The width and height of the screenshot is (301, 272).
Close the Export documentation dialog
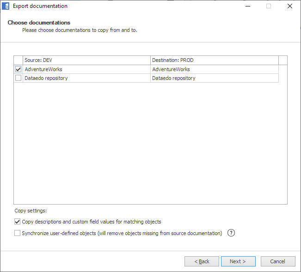click(289, 6)
